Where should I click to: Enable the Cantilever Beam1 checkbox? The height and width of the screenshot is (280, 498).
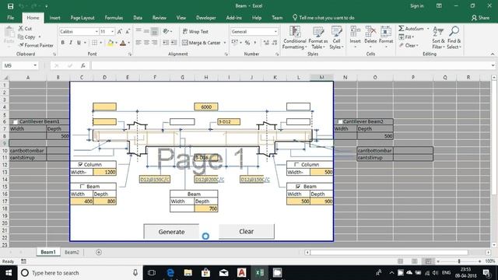tap(15, 121)
